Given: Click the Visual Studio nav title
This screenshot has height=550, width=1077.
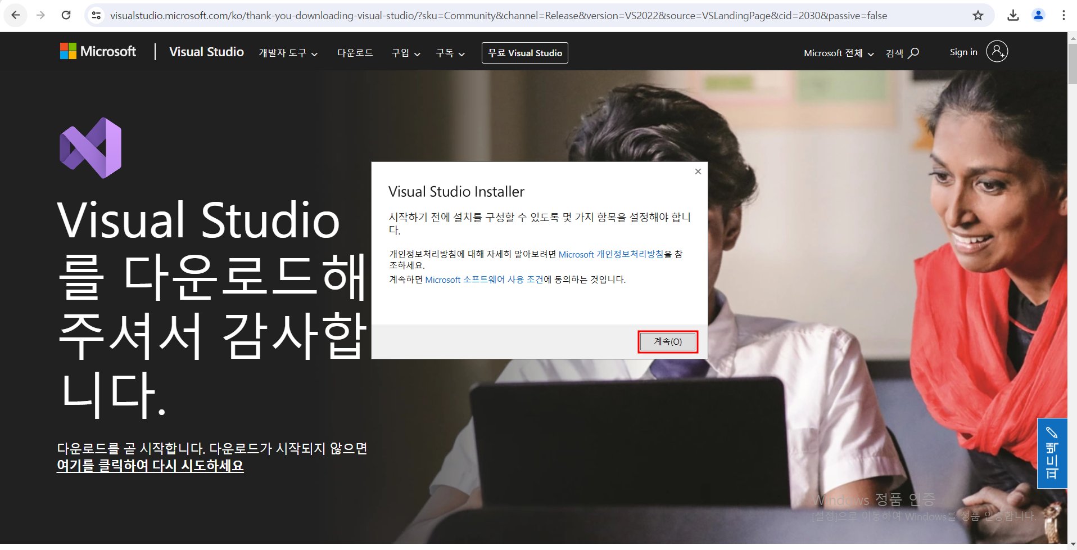Looking at the screenshot, I should [207, 52].
